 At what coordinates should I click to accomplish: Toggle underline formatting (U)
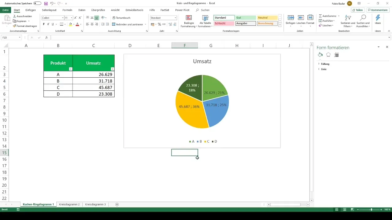point(53,24)
